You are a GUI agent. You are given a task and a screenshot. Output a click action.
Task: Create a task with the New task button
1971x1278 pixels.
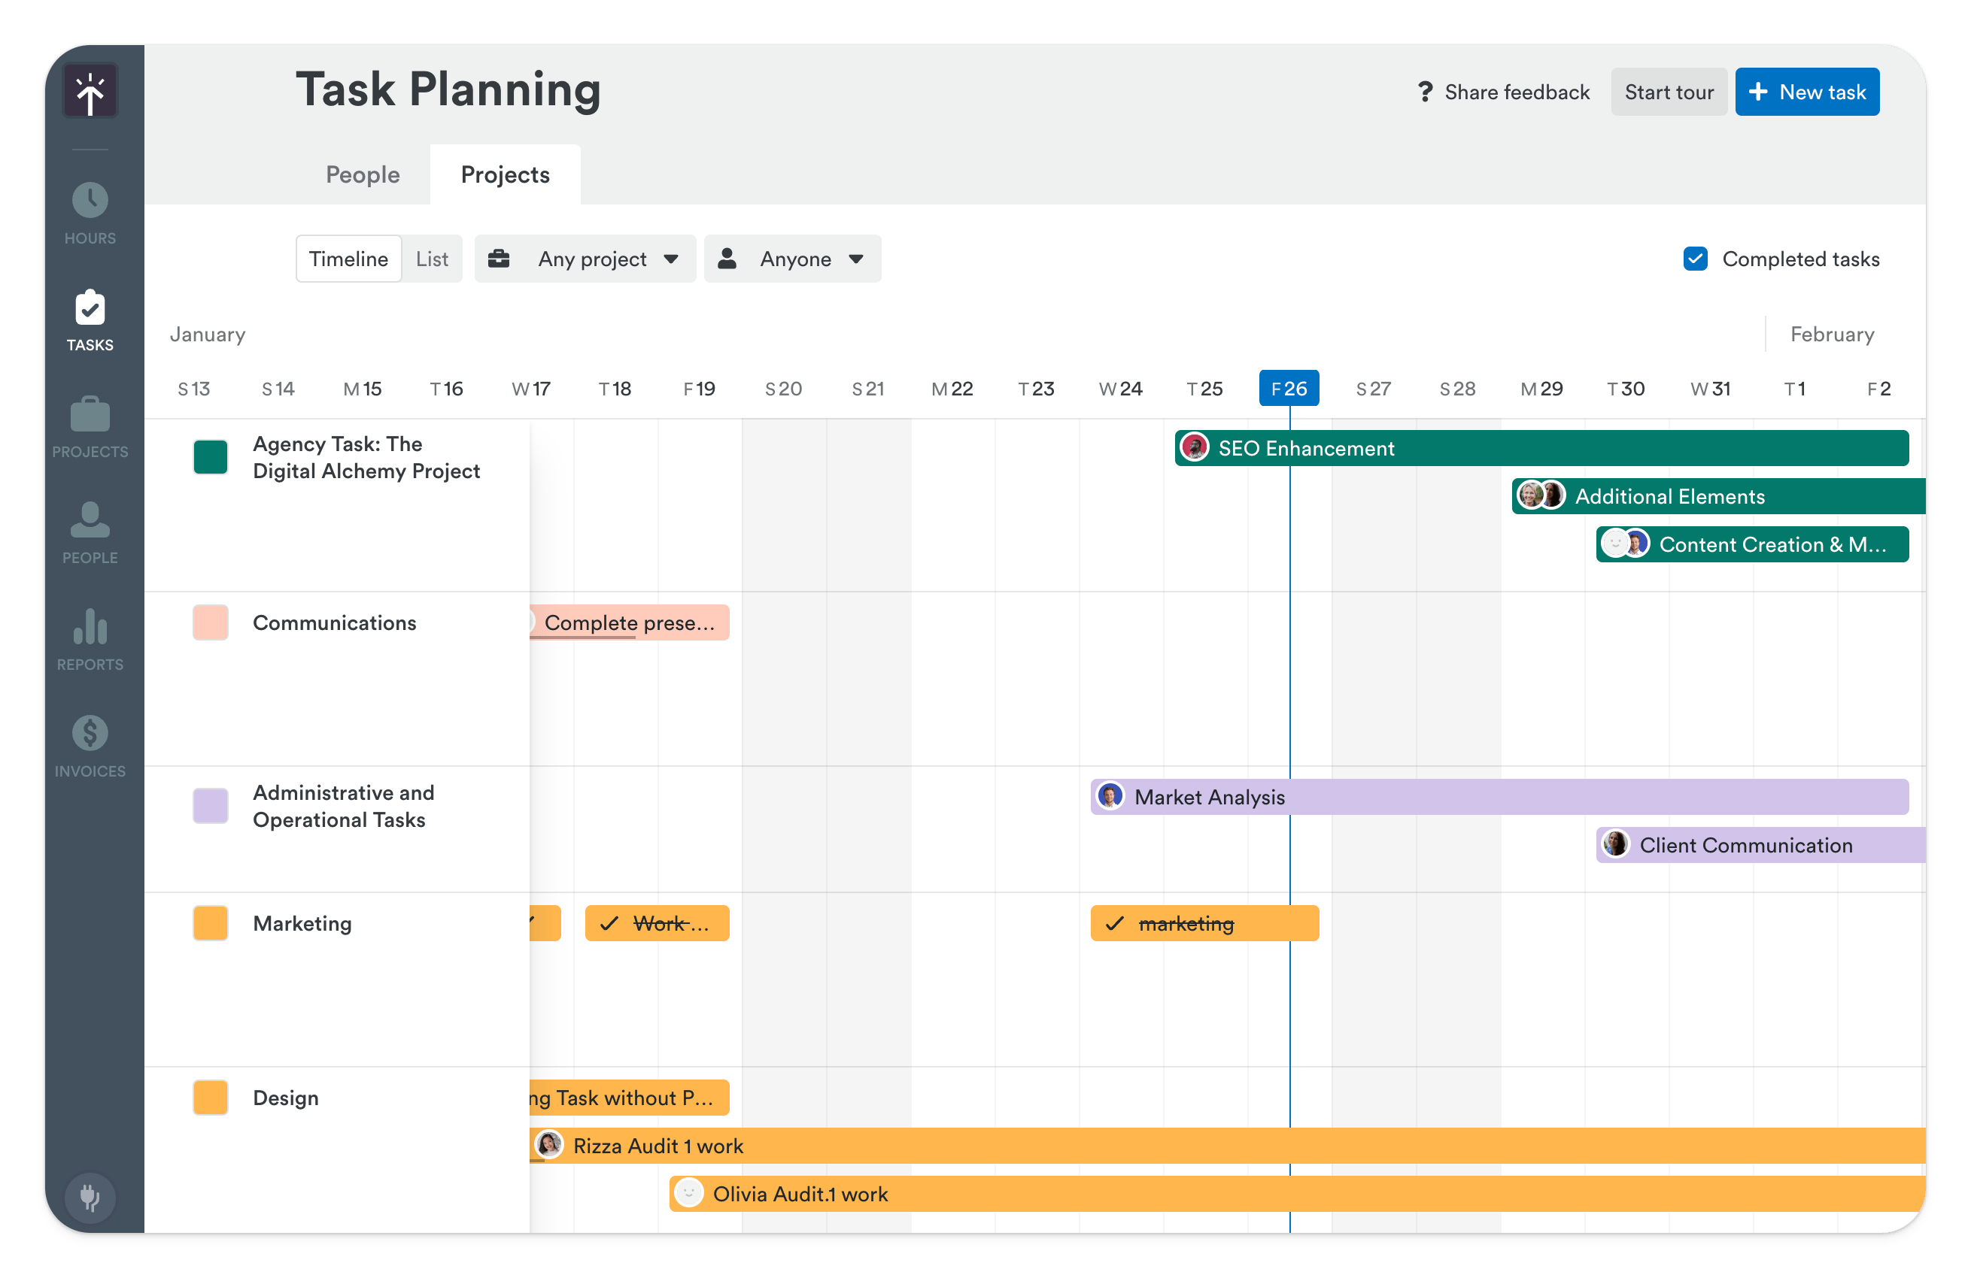(1807, 91)
